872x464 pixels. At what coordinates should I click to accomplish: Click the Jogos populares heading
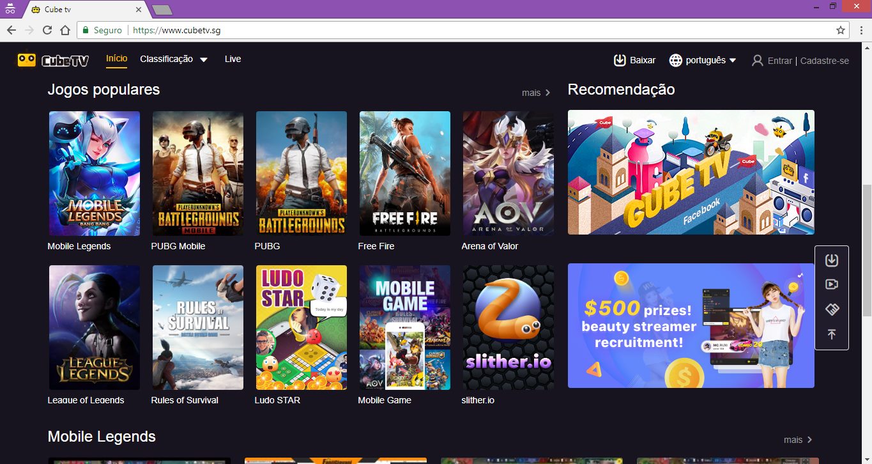click(x=103, y=89)
